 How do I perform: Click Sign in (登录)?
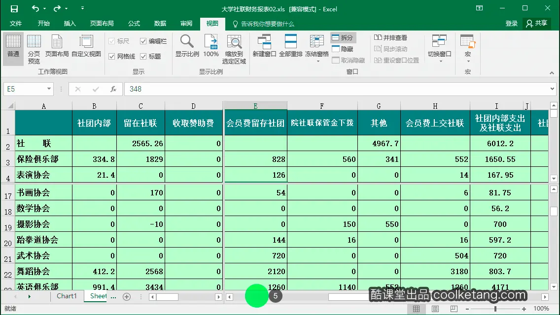click(511, 24)
